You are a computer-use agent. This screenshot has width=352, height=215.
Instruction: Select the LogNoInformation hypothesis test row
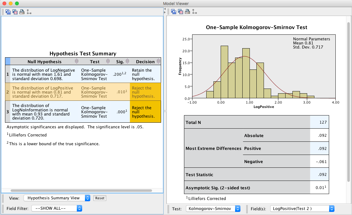[x=42, y=112]
